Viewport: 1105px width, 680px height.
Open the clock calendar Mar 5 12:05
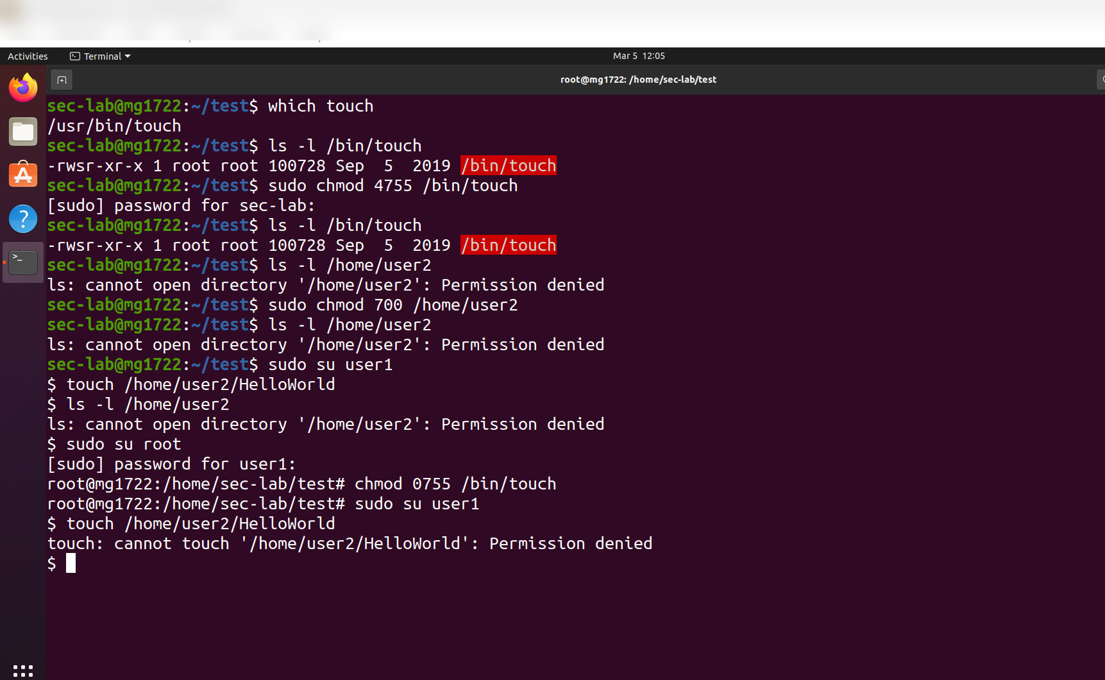click(x=639, y=56)
